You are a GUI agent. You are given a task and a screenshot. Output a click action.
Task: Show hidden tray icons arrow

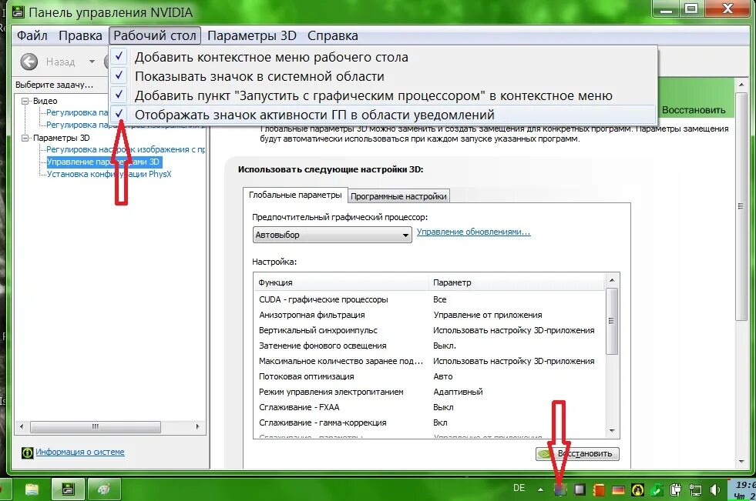[x=540, y=490]
